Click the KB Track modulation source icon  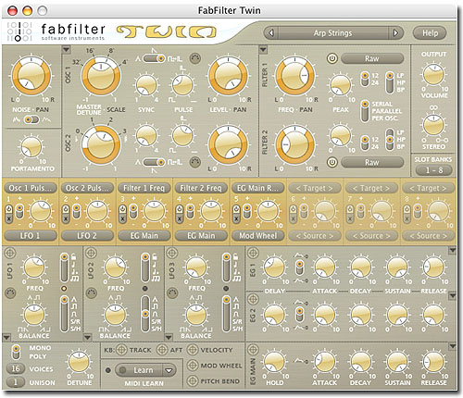[121, 350]
